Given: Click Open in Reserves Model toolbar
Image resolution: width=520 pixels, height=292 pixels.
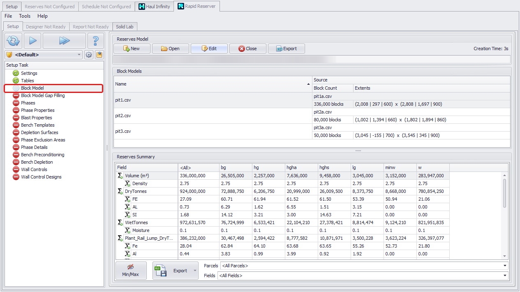Looking at the screenshot, I should [170, 49].
